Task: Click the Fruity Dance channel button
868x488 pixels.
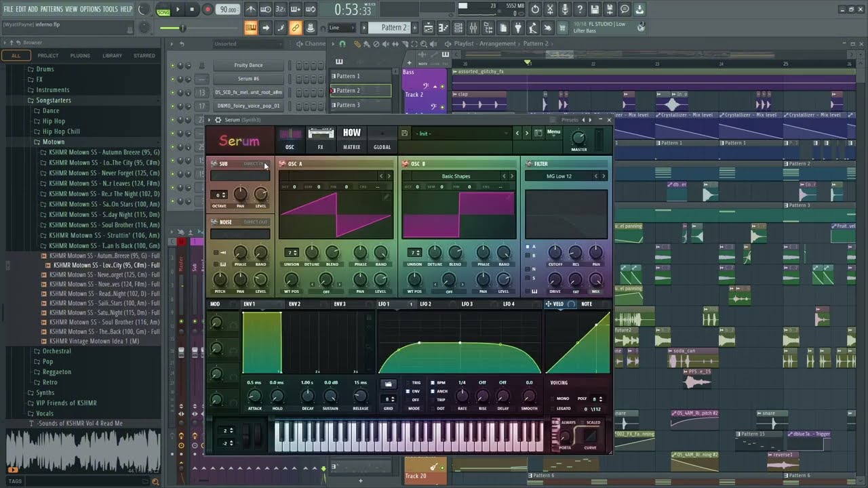Action: click(x=248, y=65)
